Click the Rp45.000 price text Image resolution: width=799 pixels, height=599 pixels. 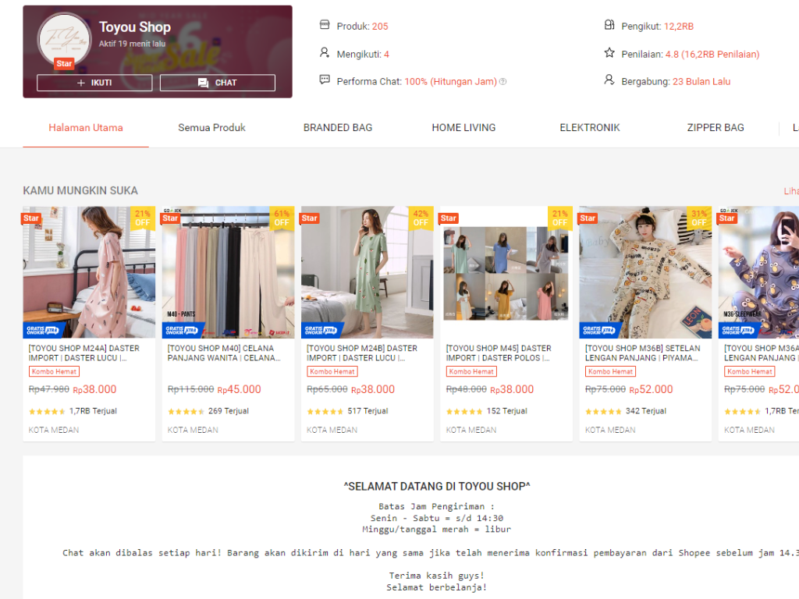pos(239,390)
